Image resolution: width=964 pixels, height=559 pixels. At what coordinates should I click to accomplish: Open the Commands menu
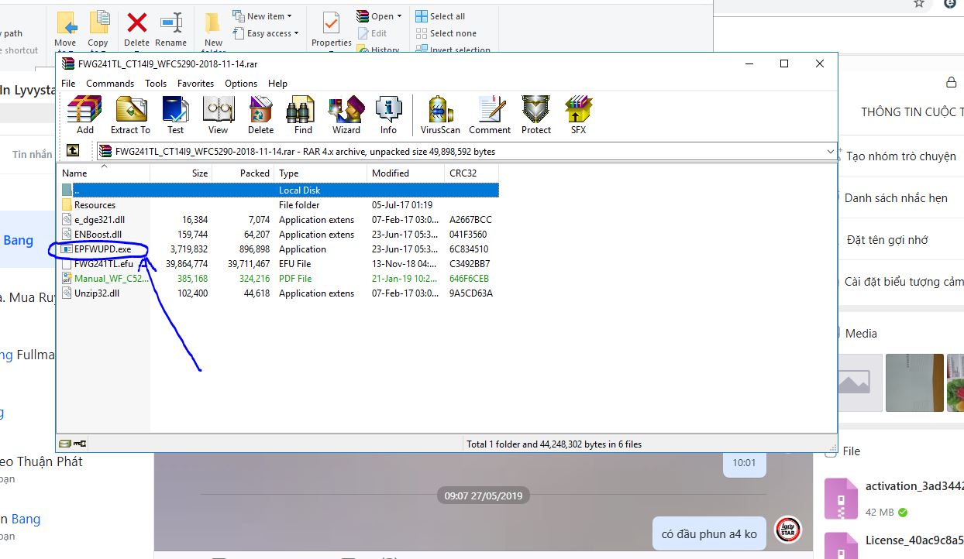pyautogui.click(x=110, y=84)
